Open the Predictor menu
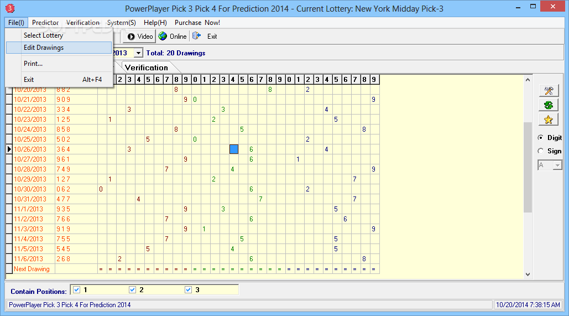The height and width of the screenshot is (316, 569). coord(45,23)
